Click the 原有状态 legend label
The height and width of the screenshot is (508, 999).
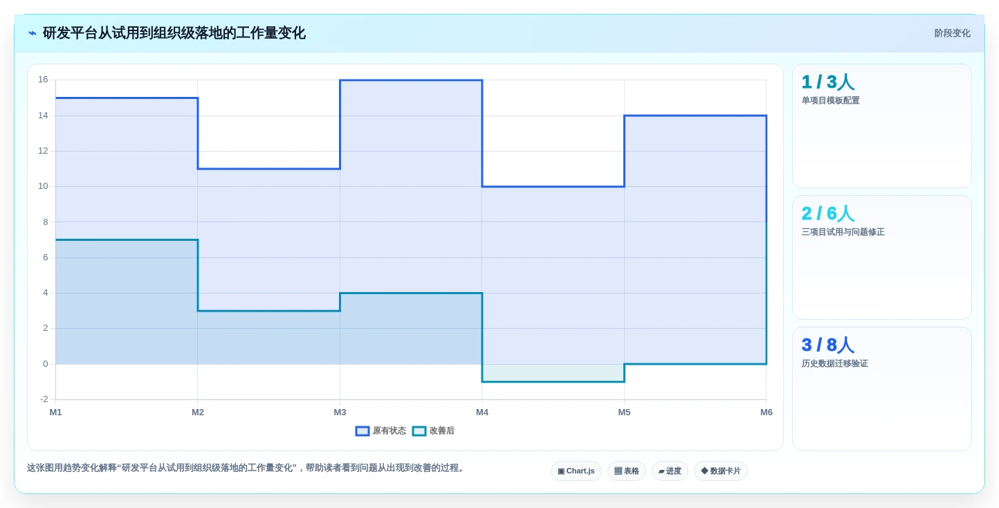[389, 431]
